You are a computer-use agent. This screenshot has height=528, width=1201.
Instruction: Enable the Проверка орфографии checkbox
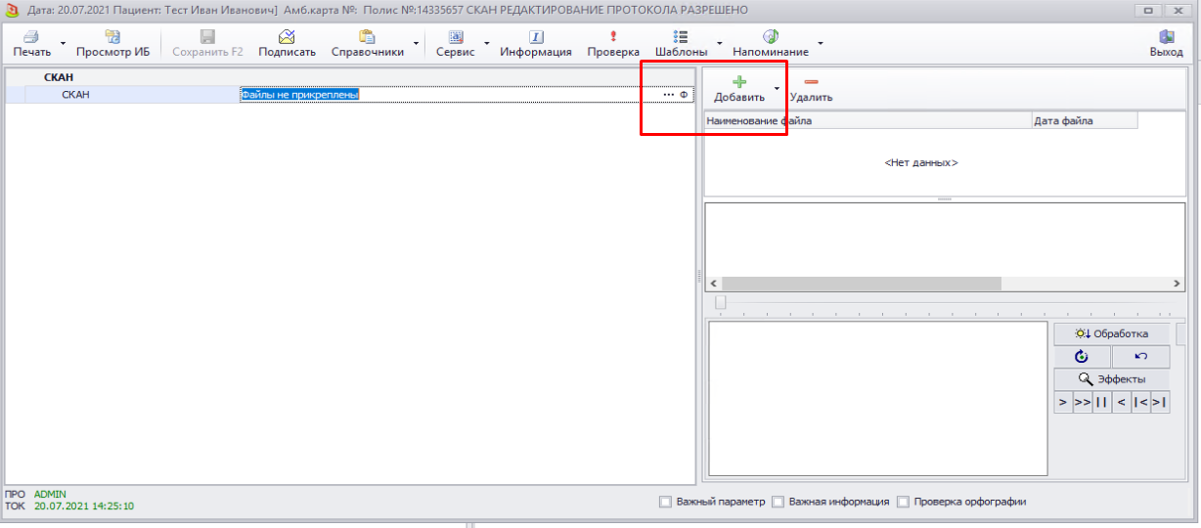(x=904, y=502)
